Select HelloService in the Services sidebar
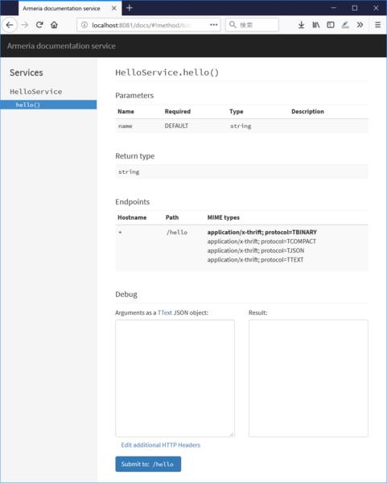The image size is (387, 483). [35, 92]
